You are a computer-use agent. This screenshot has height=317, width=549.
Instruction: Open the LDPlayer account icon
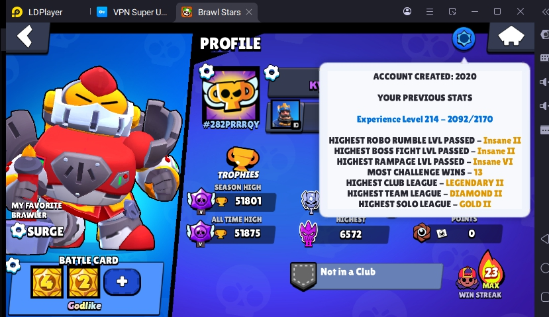407,11
